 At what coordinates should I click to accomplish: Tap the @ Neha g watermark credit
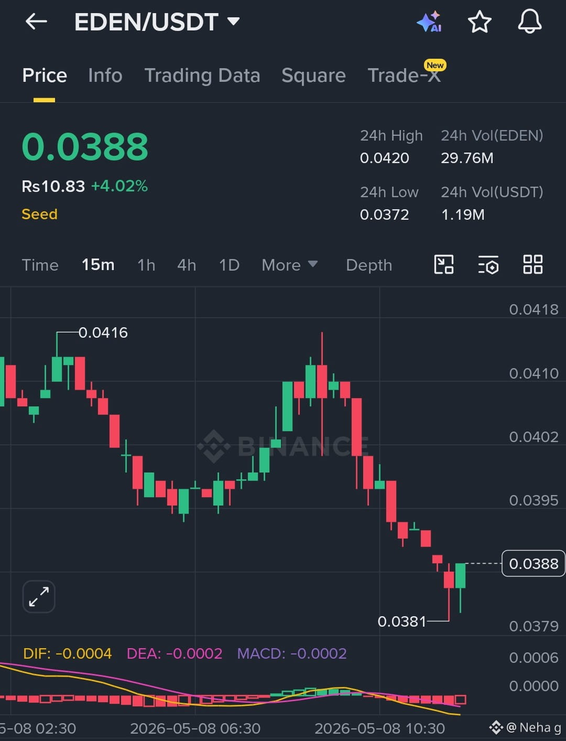(x=526, y=727)
